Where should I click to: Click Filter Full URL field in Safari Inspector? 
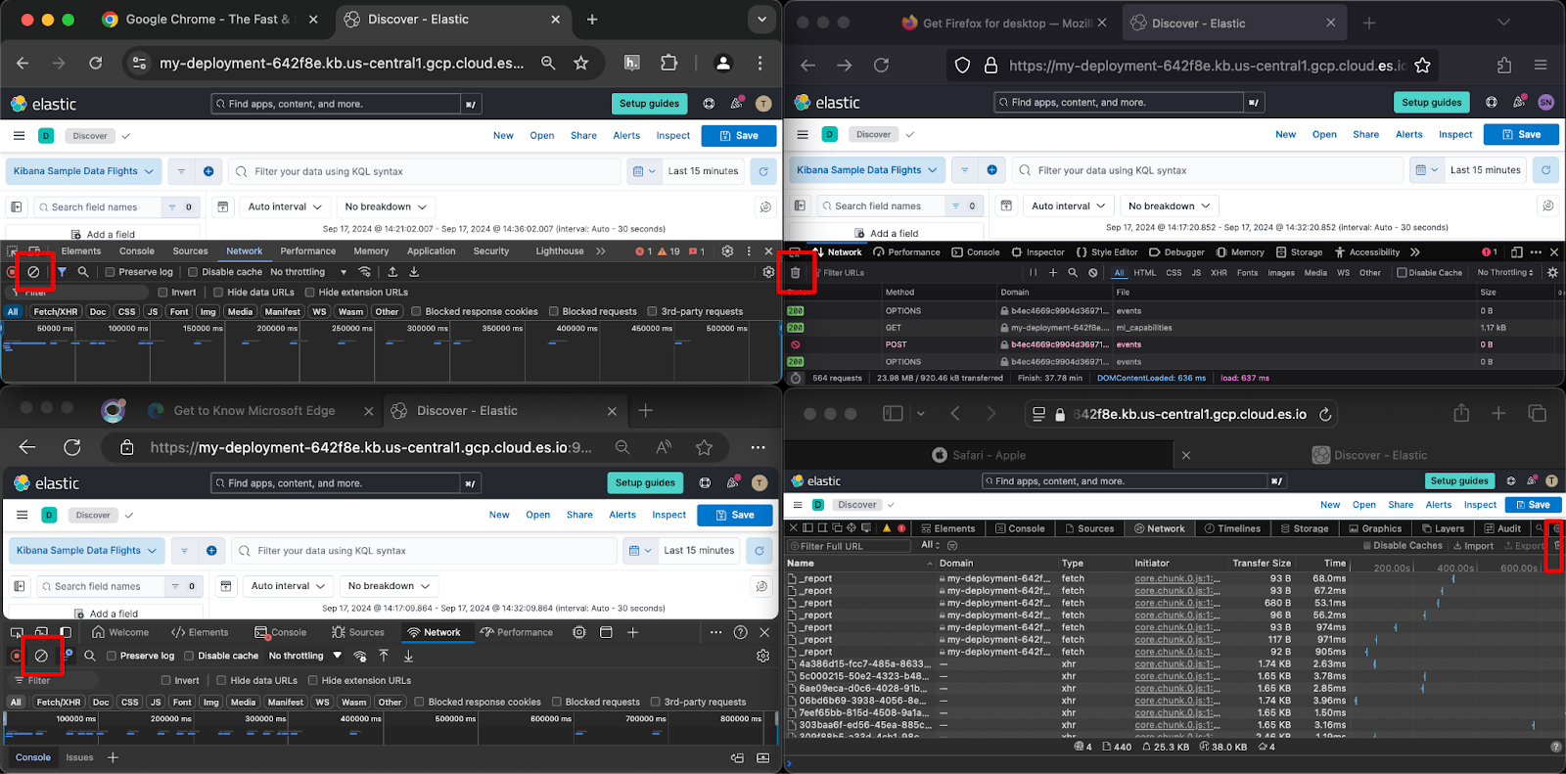pyautogui.click(x=850, y=546)
